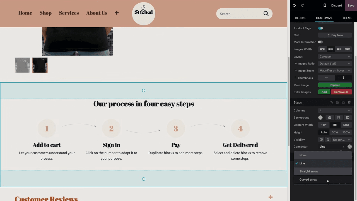Switch to the THEME tab
Image resolution: width=357 pixels, height=201 pixels.
[x=347, y=18]
